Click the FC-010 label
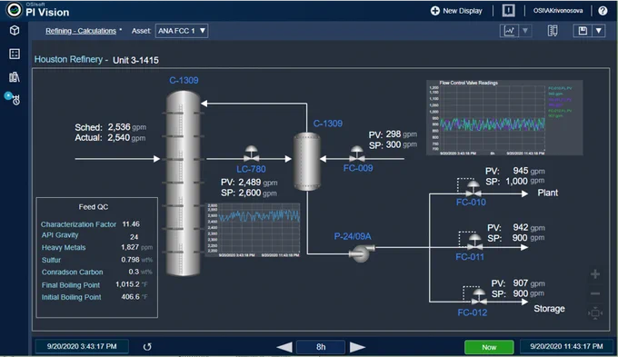 [x=471, y=203]
